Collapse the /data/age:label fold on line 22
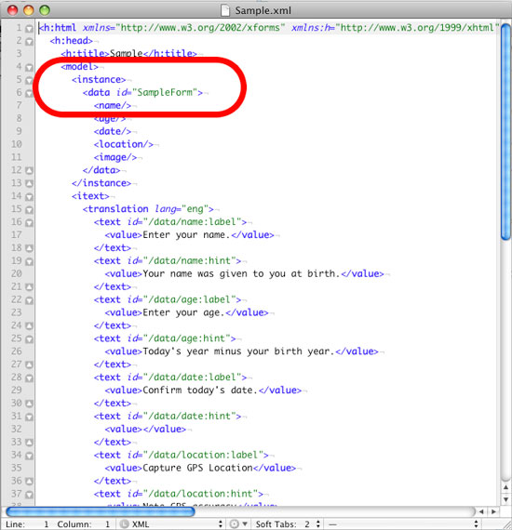512x530 pixels. pyautogui.click(x=30, y=300)
